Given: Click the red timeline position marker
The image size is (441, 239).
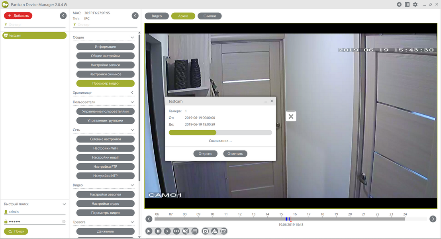Looking at the screenshot, I should [291, 219].
